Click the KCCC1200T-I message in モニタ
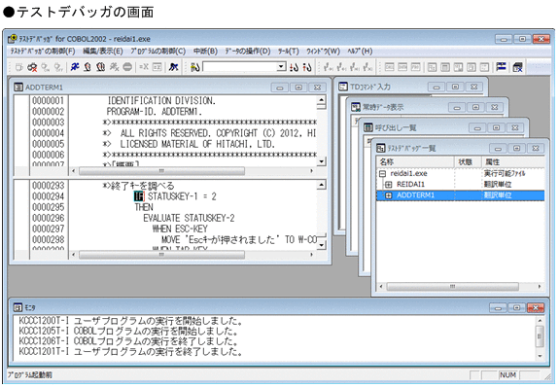The width and height of the screenshot is (559, 388). pos(131,321)
